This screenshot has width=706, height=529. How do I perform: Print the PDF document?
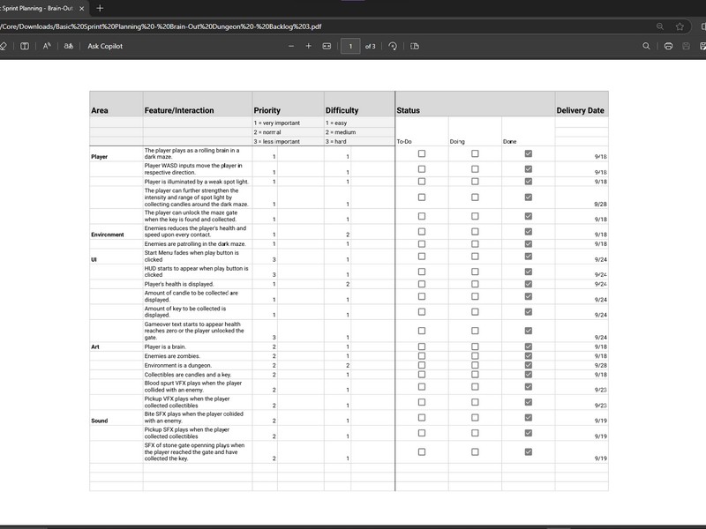668,46
